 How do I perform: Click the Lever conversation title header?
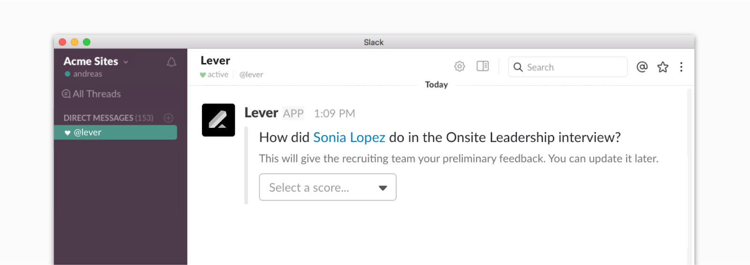click(215, 61)
